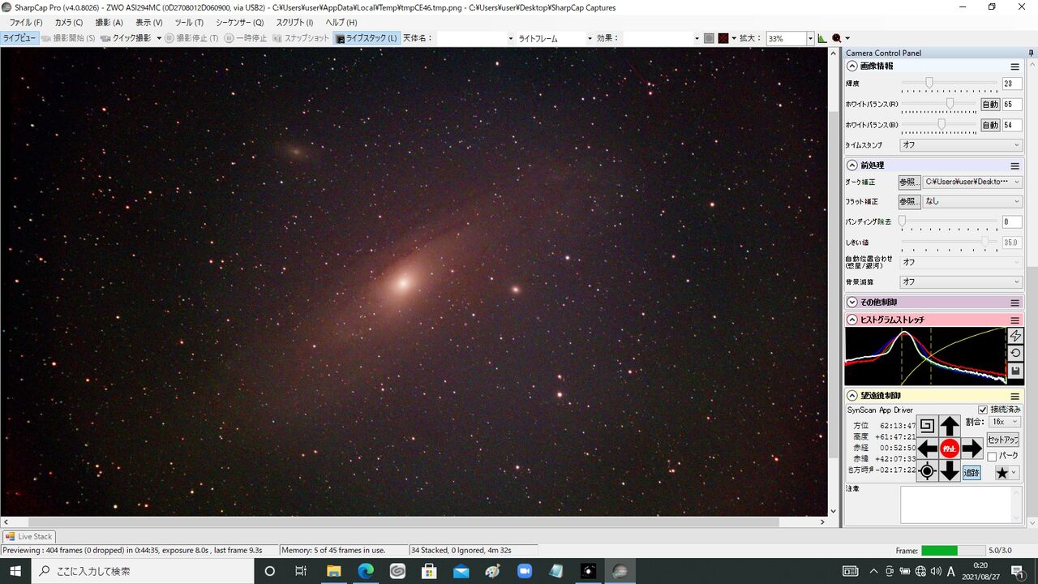This screenshot has width=1038, height=584.
Task: Save histogram stretch using floppy disk icon
Action: click(1015, 371)
